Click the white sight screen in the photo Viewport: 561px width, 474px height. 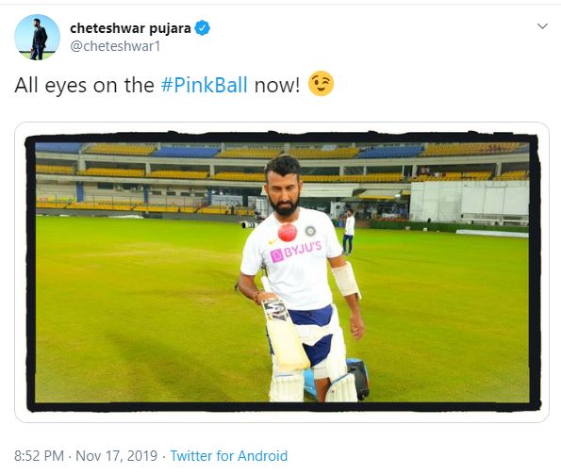pyautogui.click(x=469, y=202)
